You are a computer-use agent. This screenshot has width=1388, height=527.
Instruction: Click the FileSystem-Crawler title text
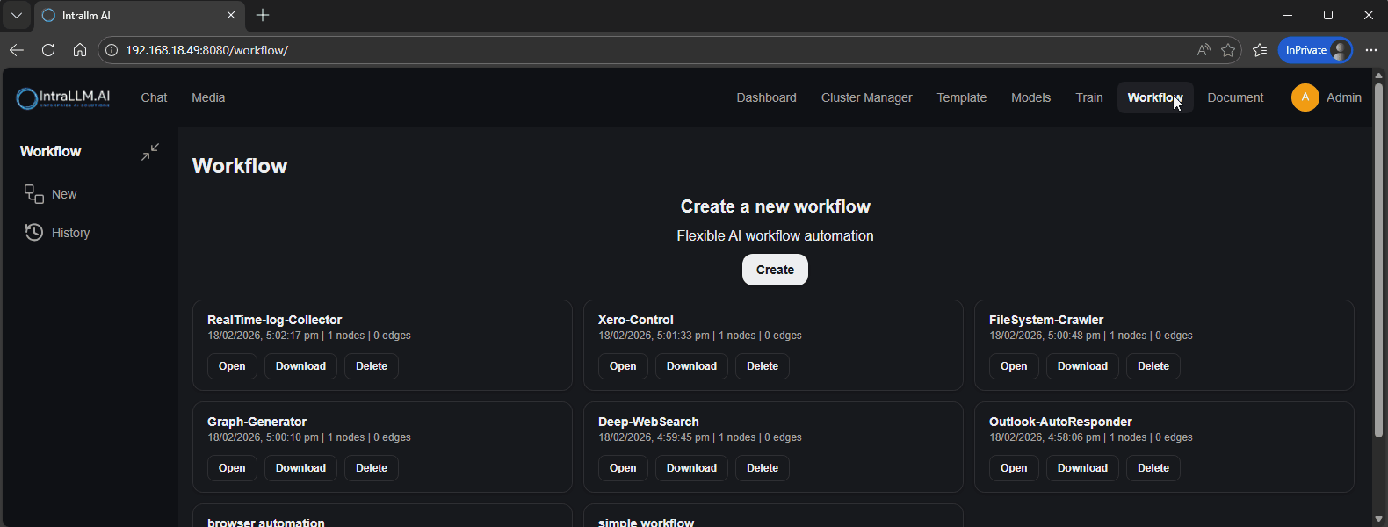tap(1045, 320)
